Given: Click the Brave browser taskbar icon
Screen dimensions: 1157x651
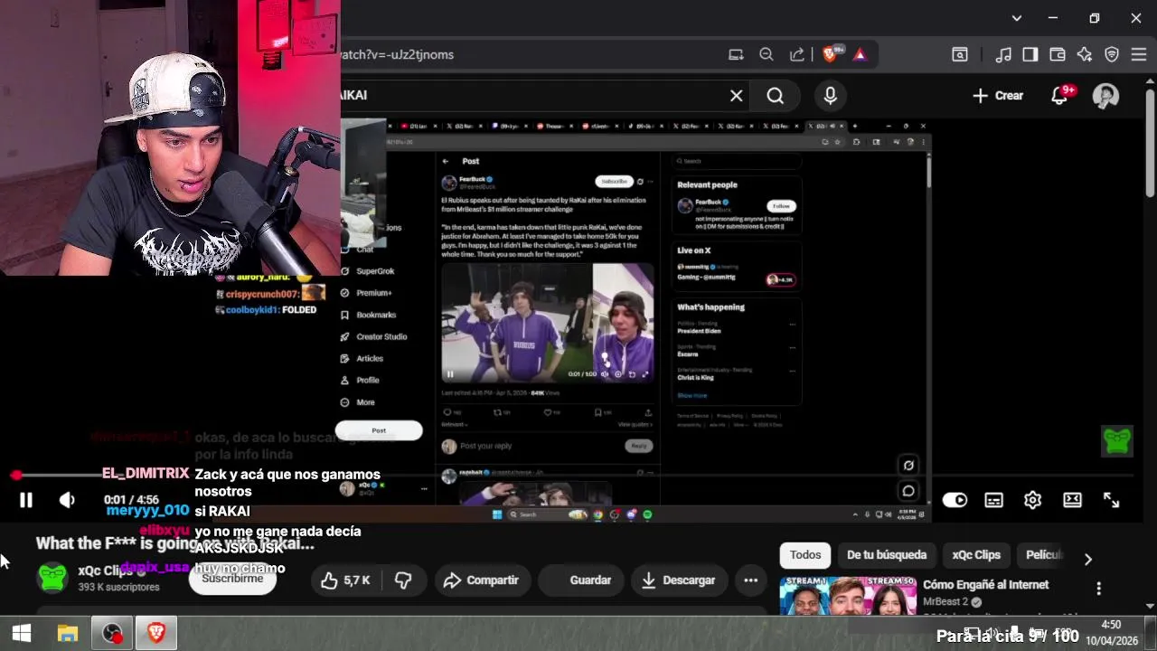Looking at the screenshot, I should 156,634.
